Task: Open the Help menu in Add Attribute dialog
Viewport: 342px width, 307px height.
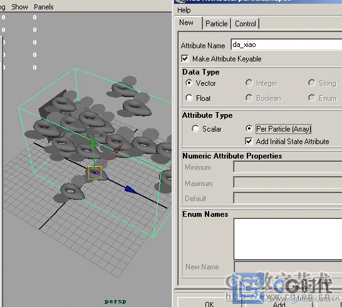Action: (184, 10)
